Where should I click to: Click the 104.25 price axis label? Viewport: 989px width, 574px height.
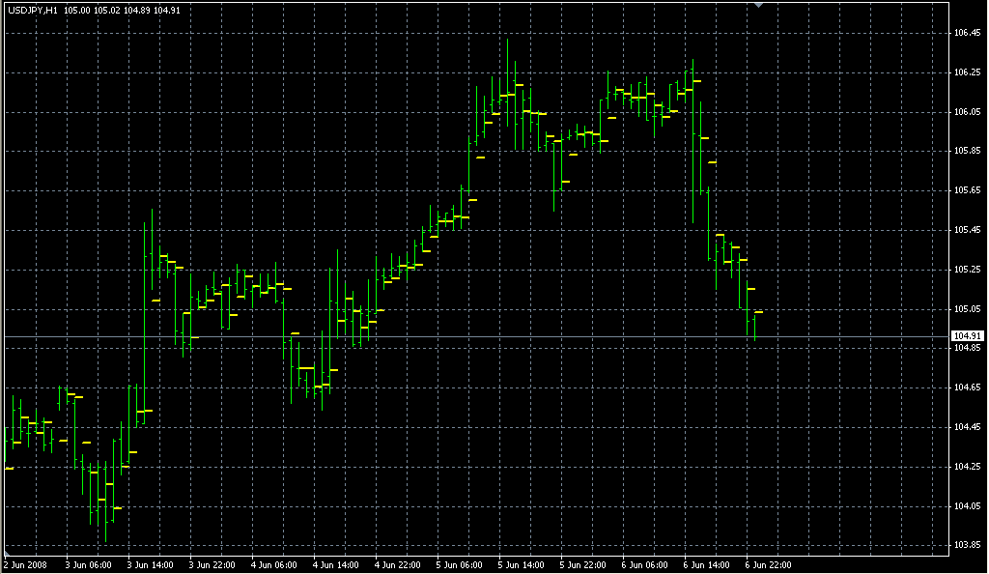point(968,468)
